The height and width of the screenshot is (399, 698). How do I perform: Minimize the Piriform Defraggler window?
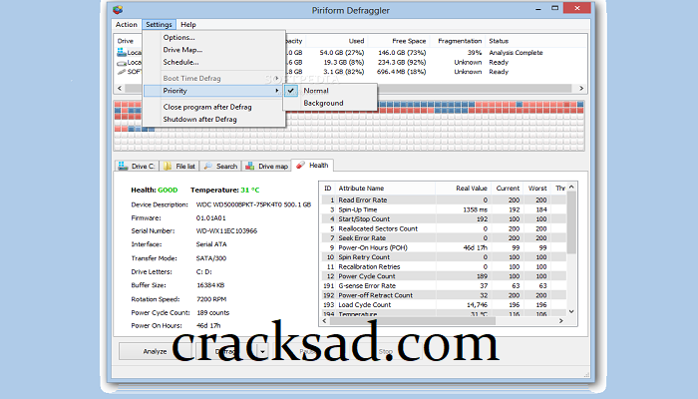point(538,8)
